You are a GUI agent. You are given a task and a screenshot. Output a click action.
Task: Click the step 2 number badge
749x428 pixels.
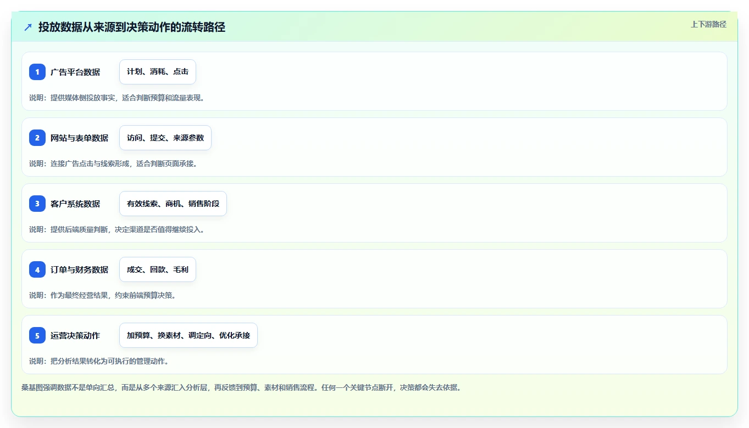click(37, 138)
